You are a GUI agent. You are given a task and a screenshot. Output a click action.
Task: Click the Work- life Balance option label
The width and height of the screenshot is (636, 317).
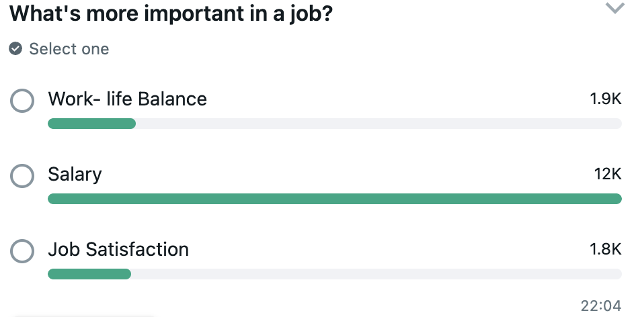[x=127, y=99]
